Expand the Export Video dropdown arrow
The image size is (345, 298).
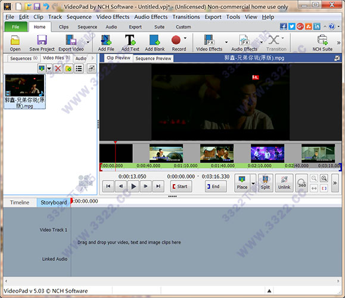pyautogui.click(x=88, y=42)
